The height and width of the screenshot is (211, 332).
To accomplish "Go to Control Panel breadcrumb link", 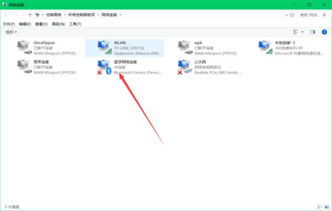I will (x=54, y=15).
